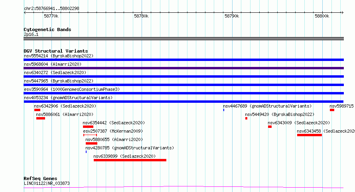Open nsv5449420 (ByrskaBishop2022) label
This screenshot has width=355, height=192.
pos(280,114)
